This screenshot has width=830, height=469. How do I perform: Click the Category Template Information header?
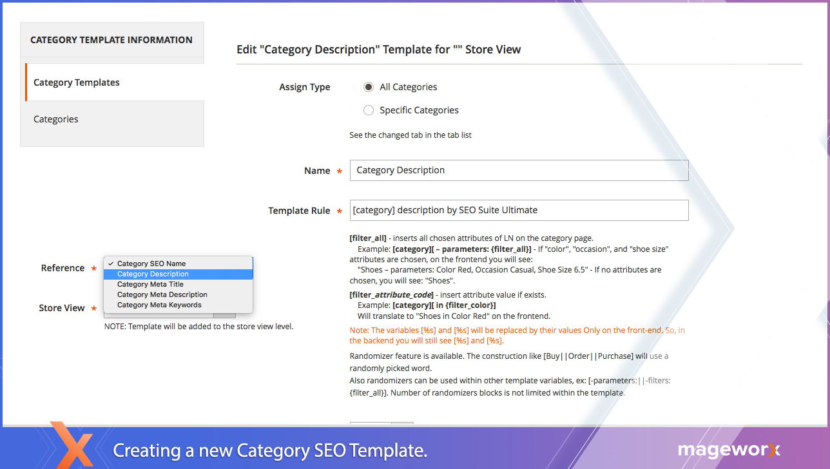point(111,40)
